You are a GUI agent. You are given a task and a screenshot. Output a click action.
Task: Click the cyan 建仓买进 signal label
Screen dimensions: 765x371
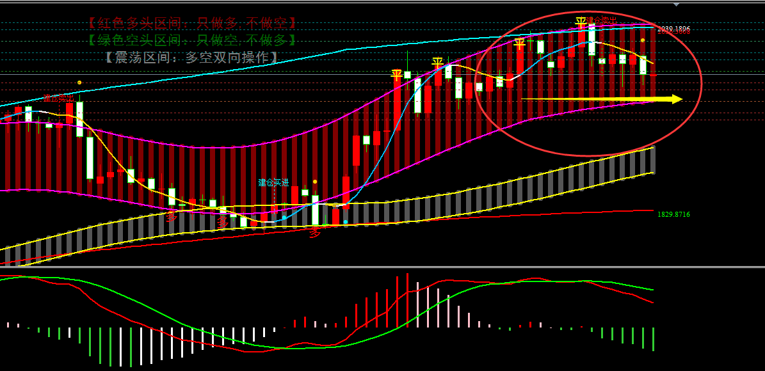pos(273,182)
